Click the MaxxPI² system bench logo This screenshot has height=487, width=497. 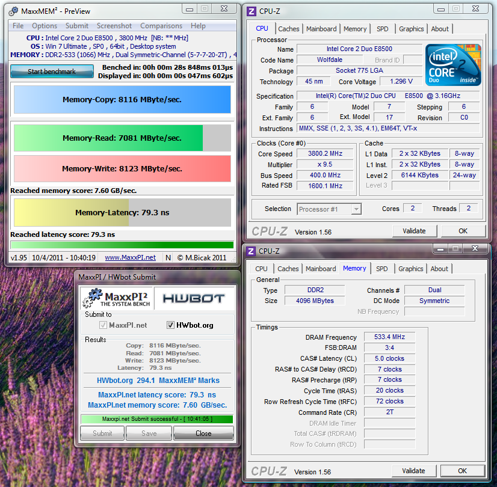coord(117,298)
